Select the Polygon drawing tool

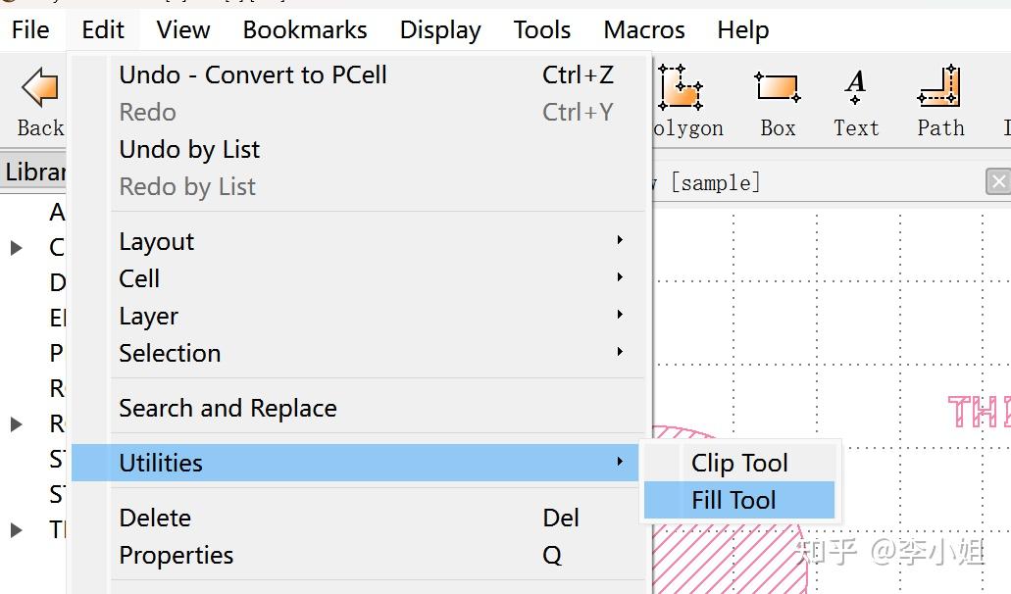681,98
